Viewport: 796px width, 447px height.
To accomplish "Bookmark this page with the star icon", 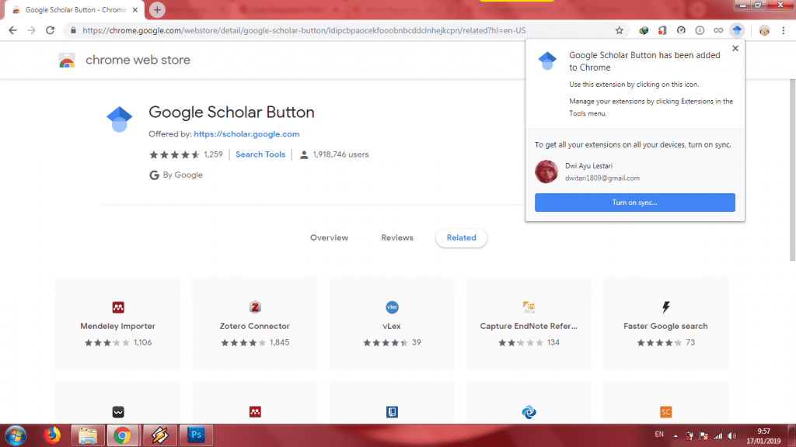I will tap(620, 30).
